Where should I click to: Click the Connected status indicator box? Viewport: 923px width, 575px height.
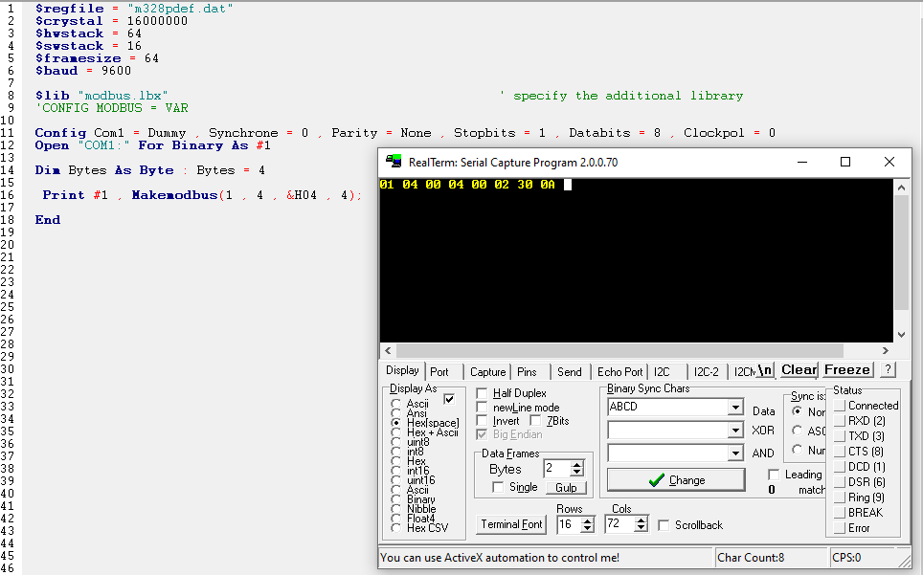tap(840, 406)
